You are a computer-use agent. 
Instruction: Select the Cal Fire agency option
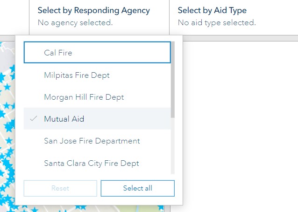[x=97, y=53]
